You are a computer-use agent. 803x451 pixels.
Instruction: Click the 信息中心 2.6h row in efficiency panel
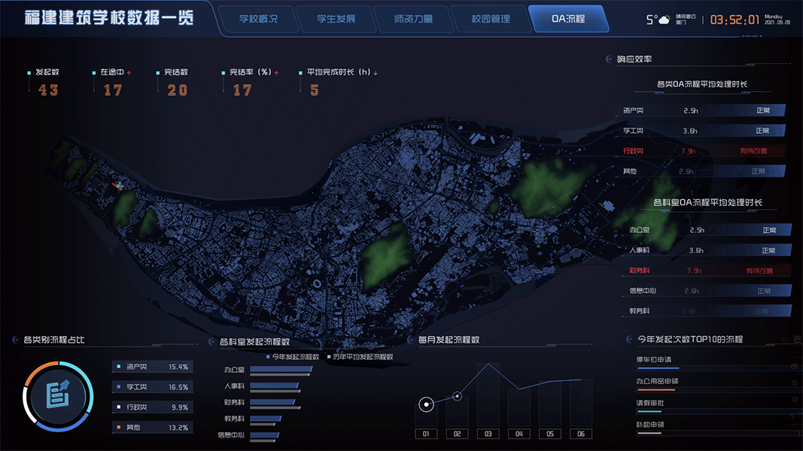[707, 291]
